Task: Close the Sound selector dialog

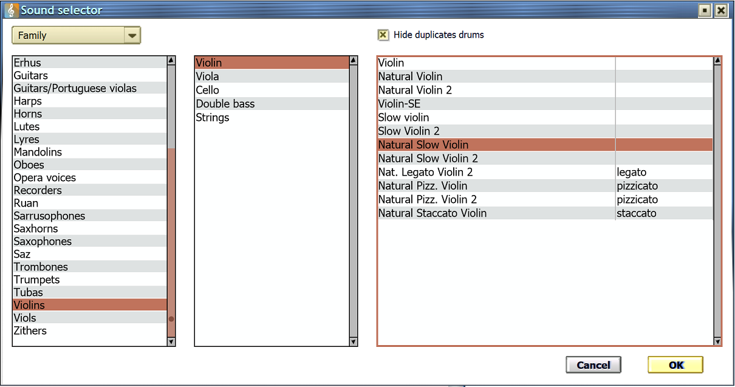Action: 720,10
